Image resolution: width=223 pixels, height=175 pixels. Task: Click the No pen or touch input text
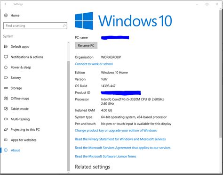pyautogui.click(x=136, y=124)
